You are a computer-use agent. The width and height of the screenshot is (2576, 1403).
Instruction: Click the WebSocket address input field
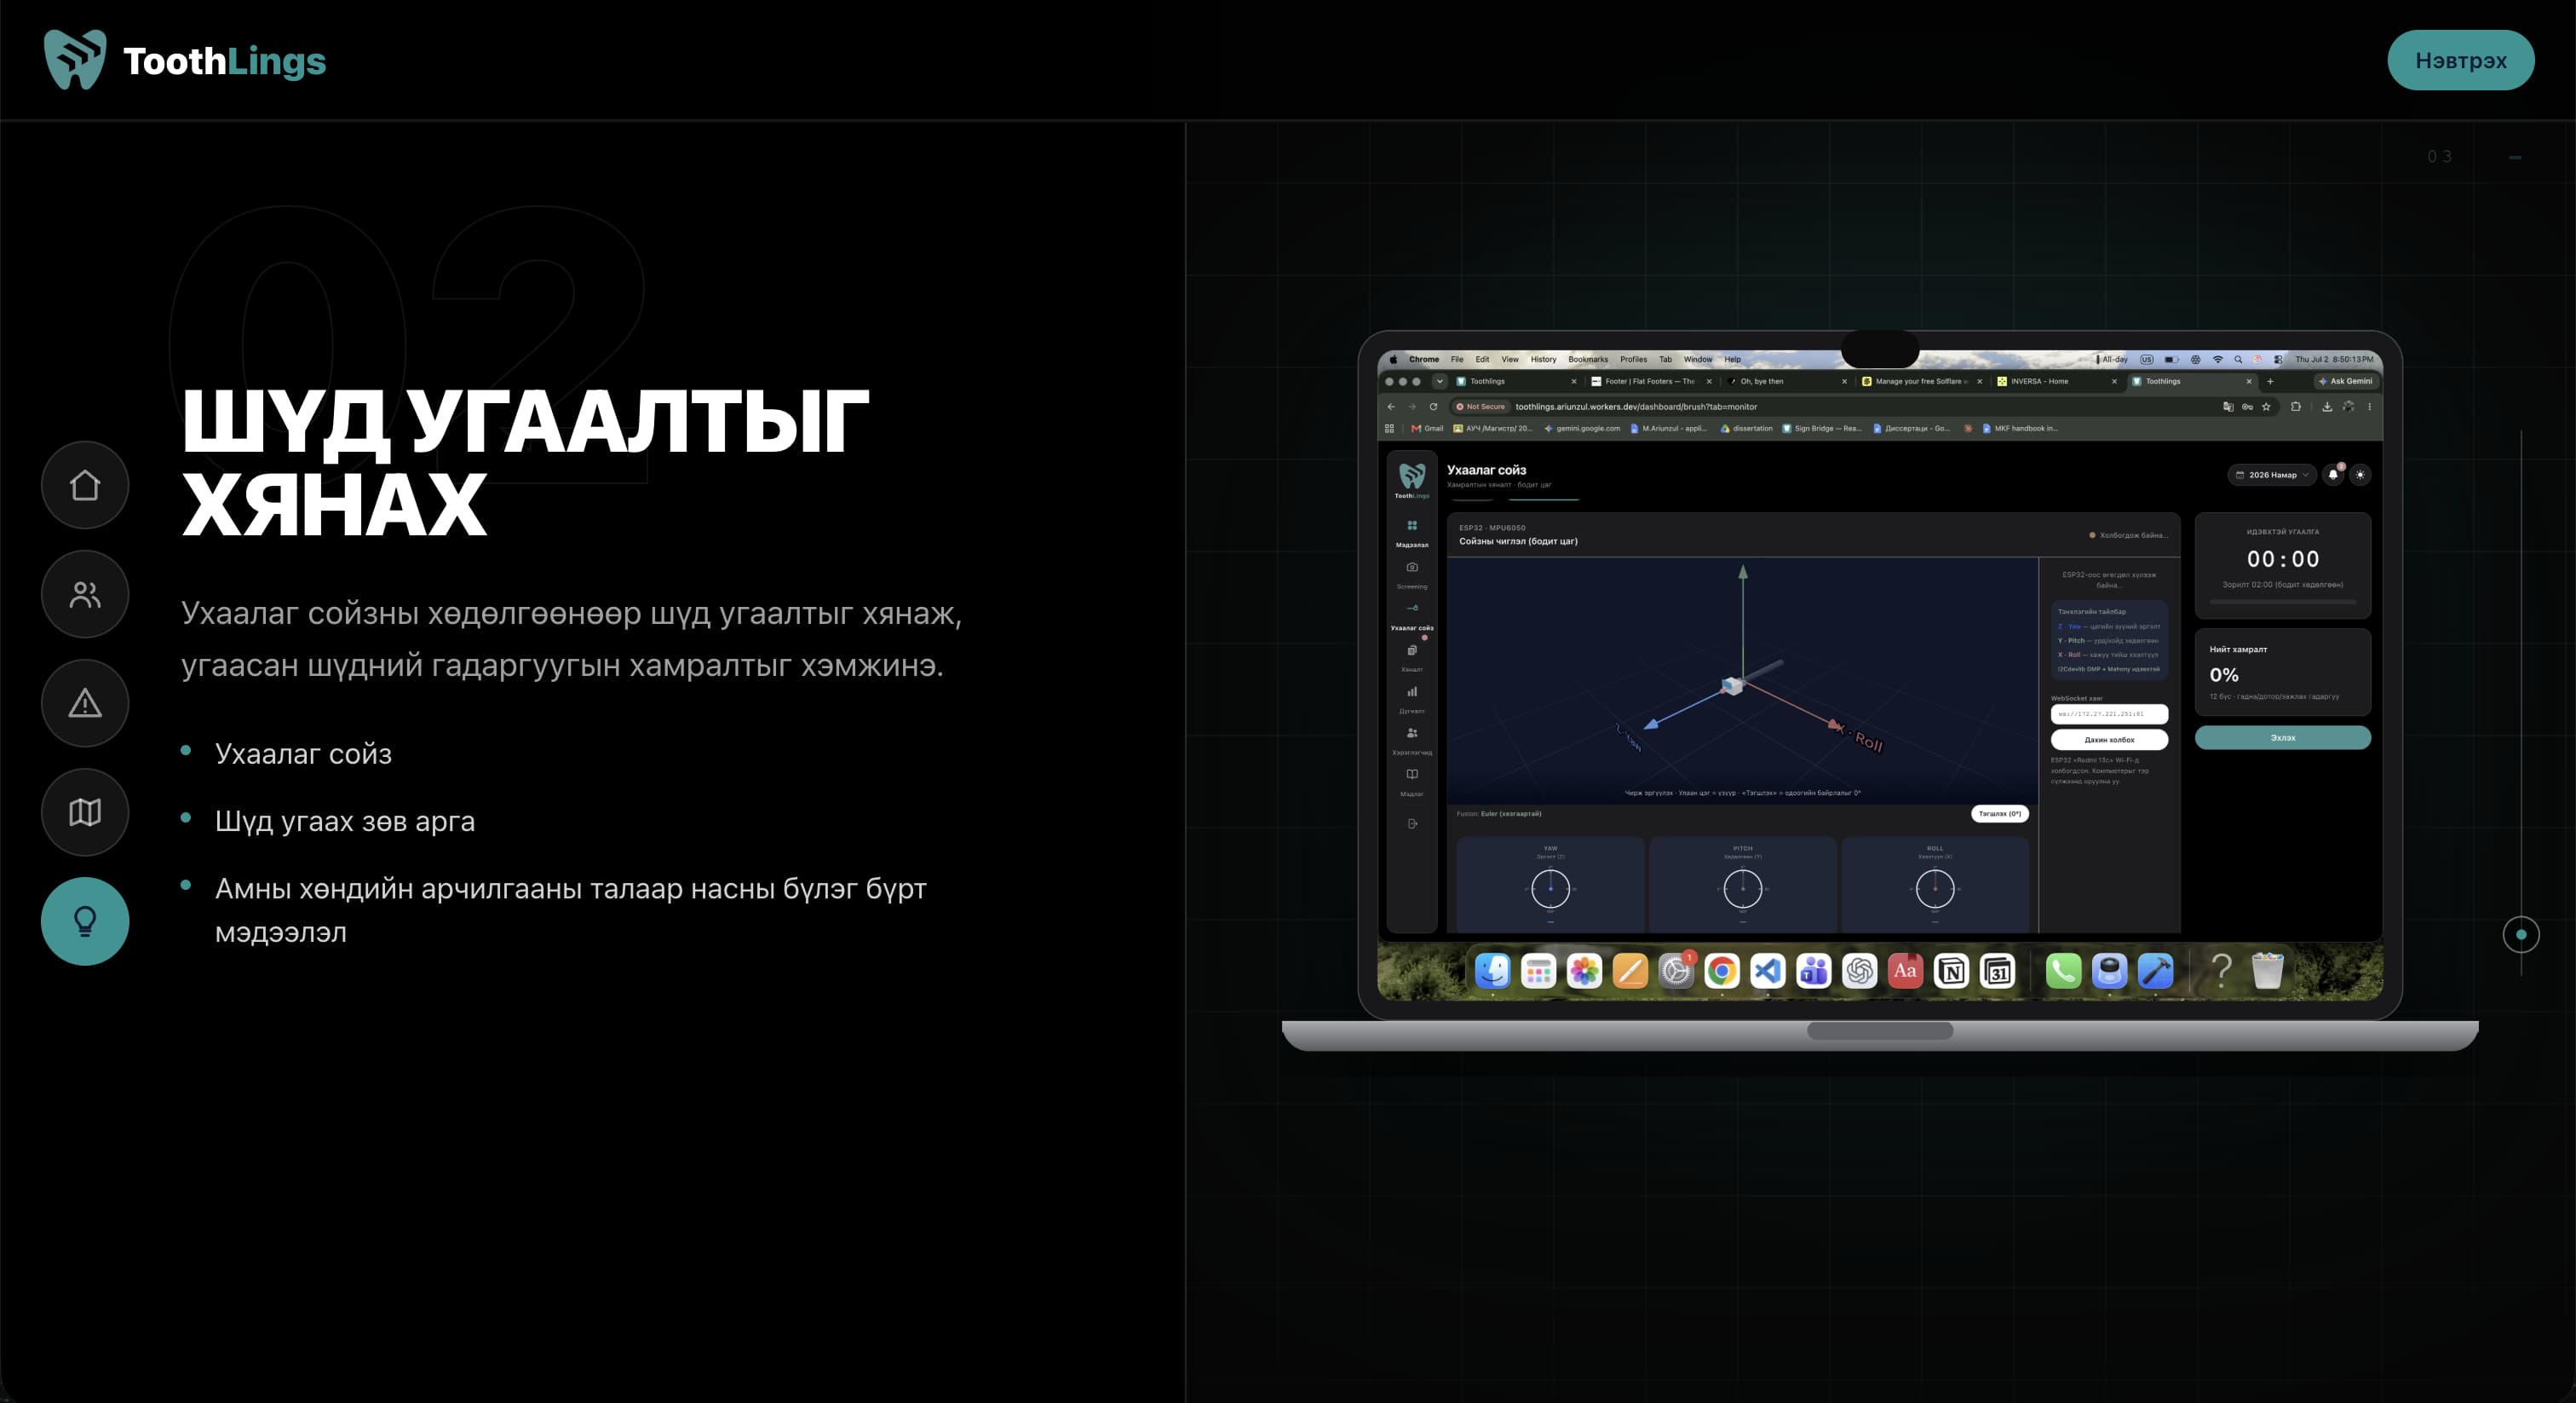tap(2109, 713)
